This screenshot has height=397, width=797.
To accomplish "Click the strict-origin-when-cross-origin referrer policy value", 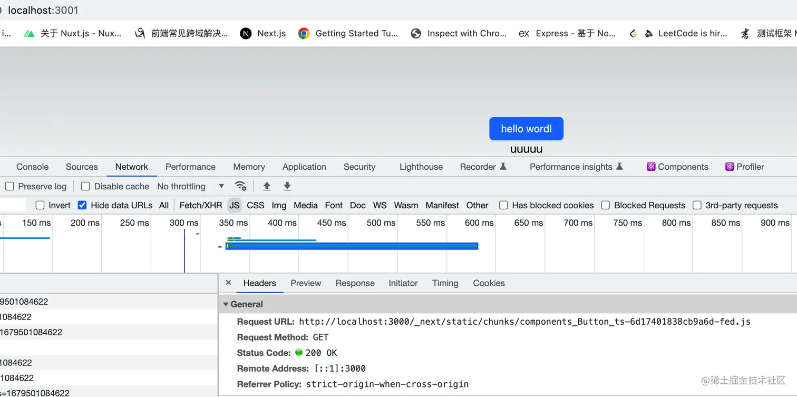I will [x=387, y=384].
